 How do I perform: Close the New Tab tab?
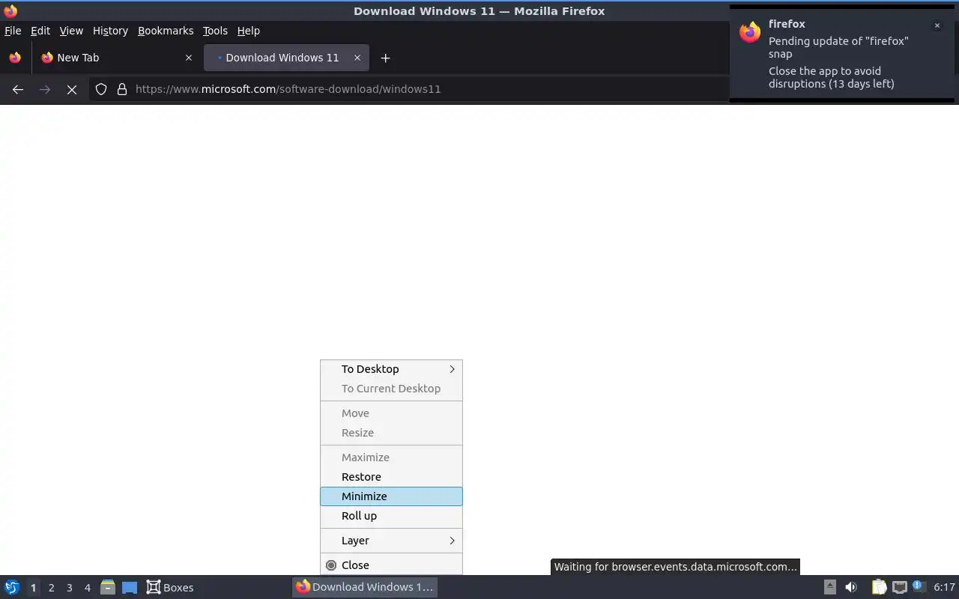188,58
